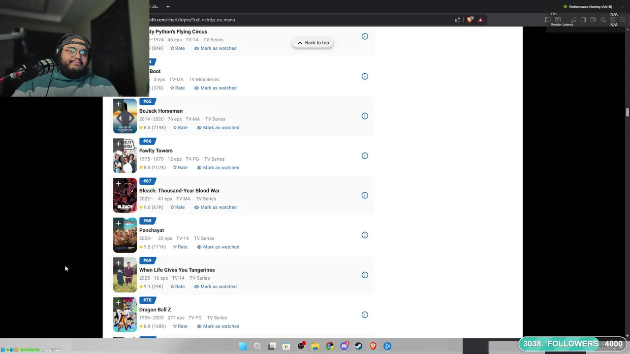Open the Panchayat title link
This screenshot has height=354, width=630.
[152, 230]
